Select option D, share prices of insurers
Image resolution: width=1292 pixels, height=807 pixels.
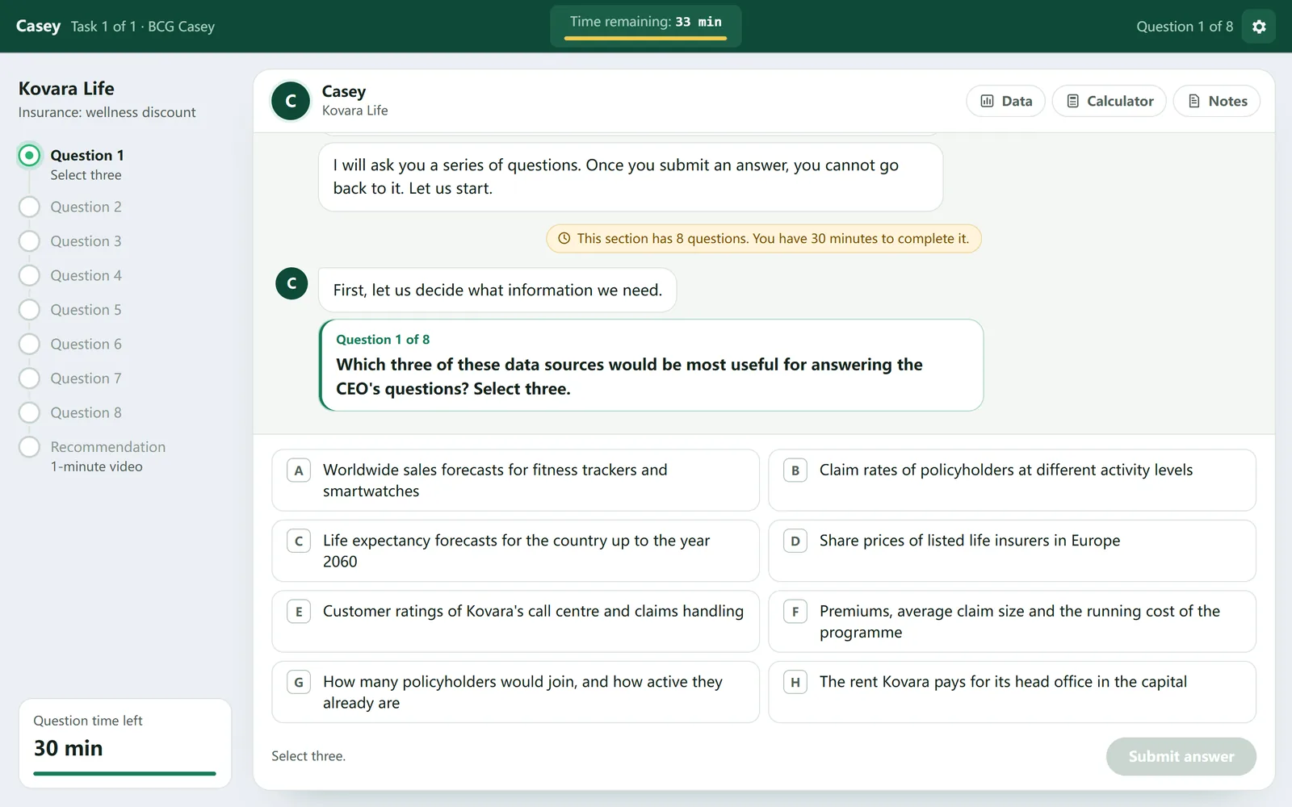[x=1012, y=551]
